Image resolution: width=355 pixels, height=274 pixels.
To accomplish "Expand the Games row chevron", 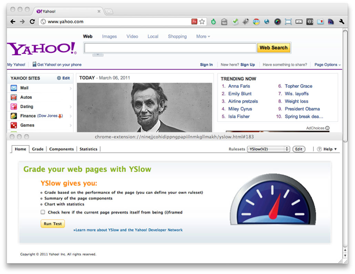I will coord(71,125).
